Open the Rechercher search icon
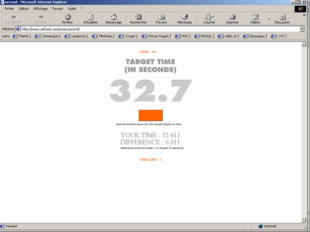 coord(138,17)
